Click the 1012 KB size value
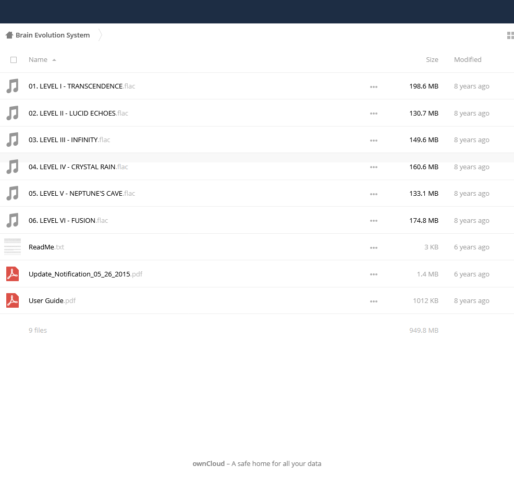 click(x=425, y=300)
